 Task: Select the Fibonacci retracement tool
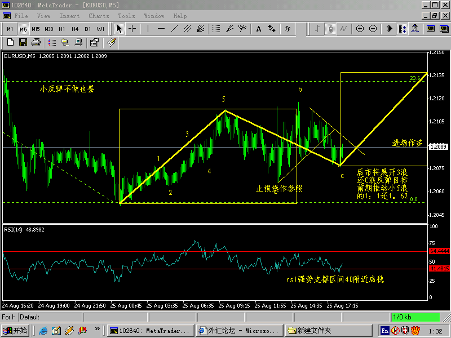click(216, 29)
